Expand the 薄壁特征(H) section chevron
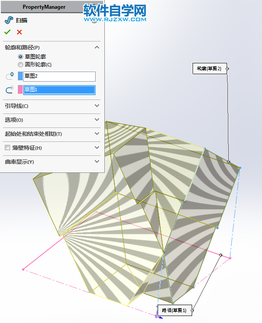 pos(97,148)
